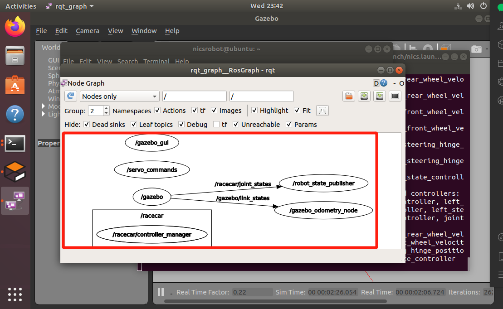Toggle the Images grouping checkbox
This screenshot has height=309, width=503.
click(214, 110)
